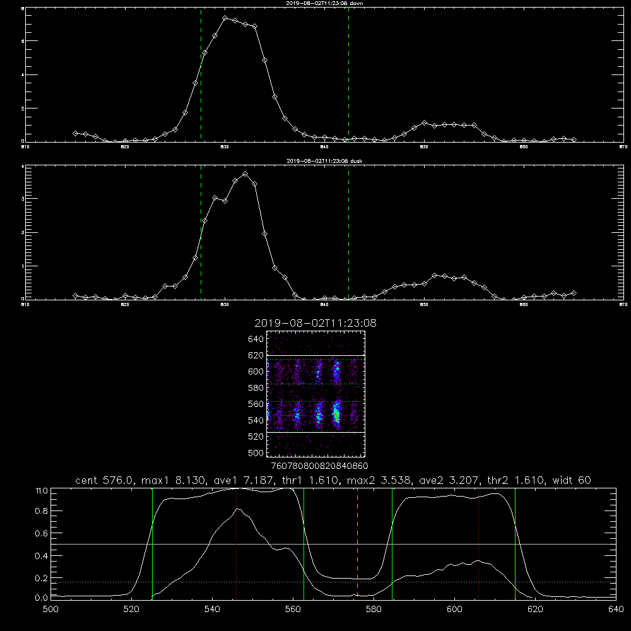Click x-axis label '580' of bottom plot
Image resolution: width=631 pixels, height=631 pixels.
click(374, 610)
